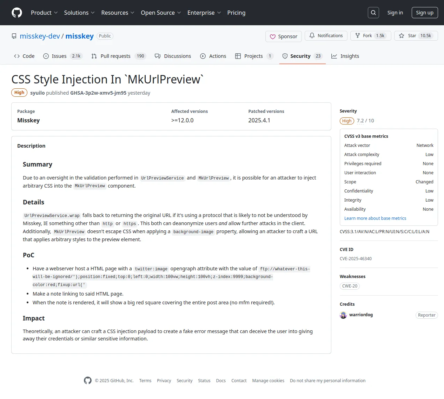
Task: Click the Fork count 1.5k
Action: 380,36
